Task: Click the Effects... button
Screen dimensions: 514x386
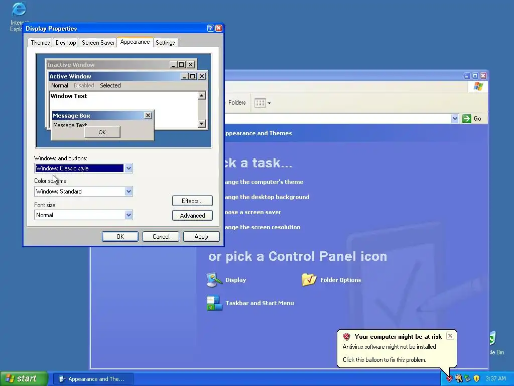Action: coord(192,201)
